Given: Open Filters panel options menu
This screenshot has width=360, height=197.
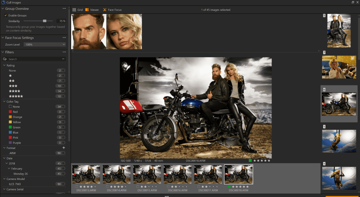Looking at the screenshot, I should (64, 52).
